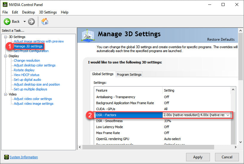Screen dimensions: 244x164
Task: Open the System Information link
Action: click(24, 157)
